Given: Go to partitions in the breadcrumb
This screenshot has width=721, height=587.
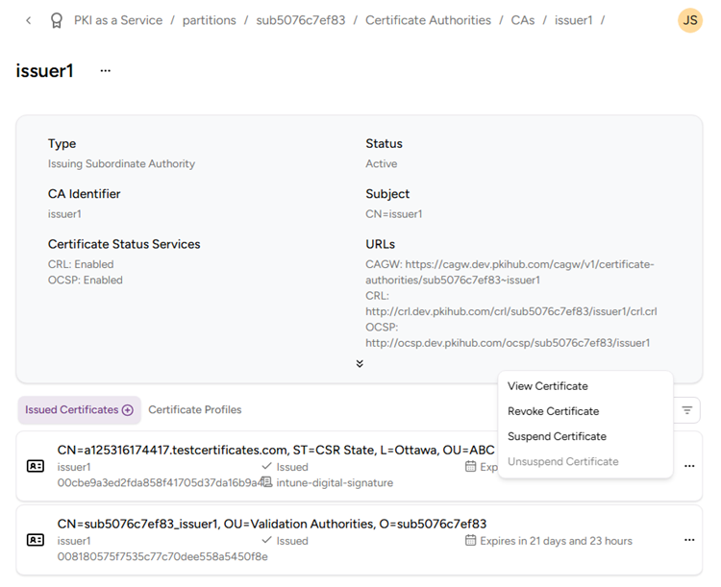Looking at the screenshot, I should [x=209, y=20].
